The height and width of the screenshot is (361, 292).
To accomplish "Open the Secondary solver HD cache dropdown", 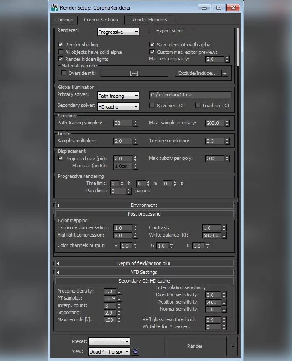I will coord(118,107).
